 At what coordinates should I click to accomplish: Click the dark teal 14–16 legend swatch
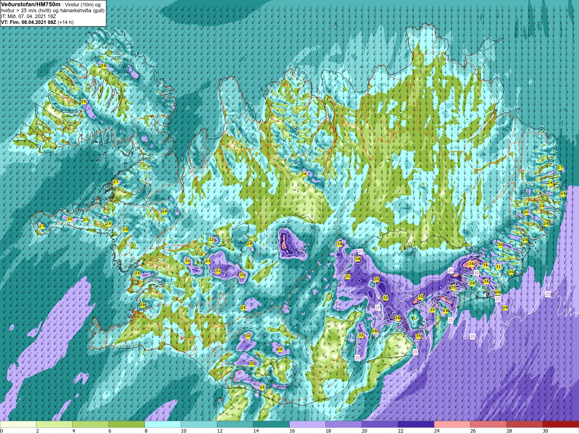271,425
